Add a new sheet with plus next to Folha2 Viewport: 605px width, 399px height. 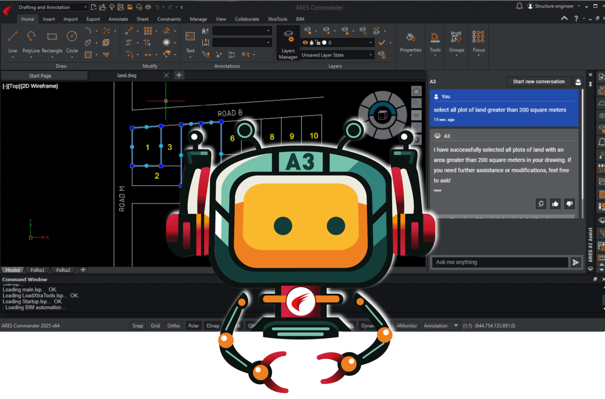click(83, 270)
